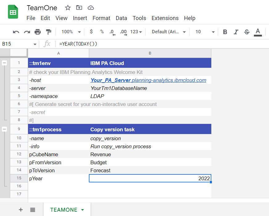
Task: Open the more number formats dropdown
Action: point(136,32)
